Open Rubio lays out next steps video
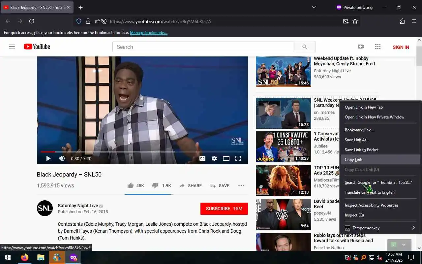The image size is (422, 264). coord(343,238)
